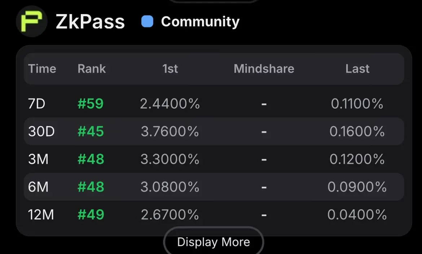
Task: Click the 0.1200% last value
Action: [357, 159]
